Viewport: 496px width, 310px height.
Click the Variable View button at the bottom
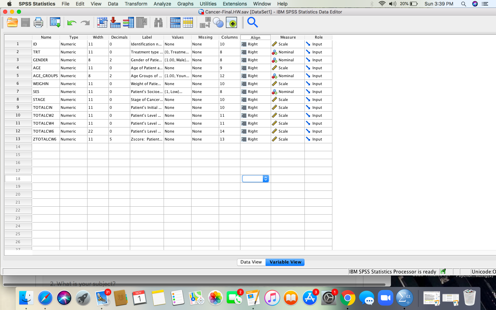click(285, 262)
